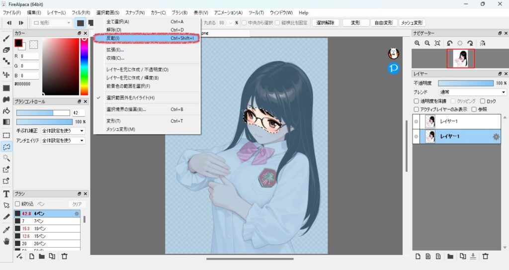Open settings gear of highlighted レイヤー1
The height and width of the screenshot is (270, 509).
pos(496,137)
